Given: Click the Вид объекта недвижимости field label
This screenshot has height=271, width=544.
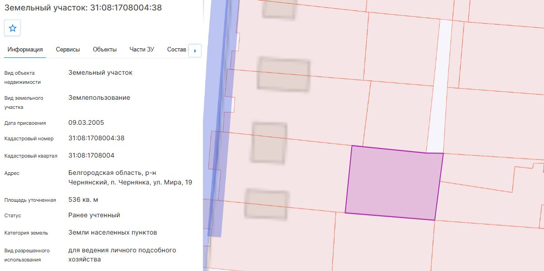Looking at the screenshot, I should pyautogui.click(x=22, y=77).
